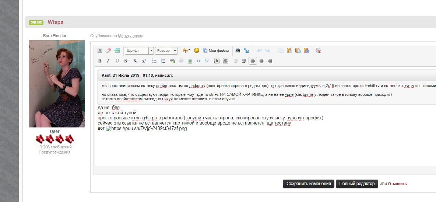
Task: Click Полный редактор button
Action: pos(357,184)
